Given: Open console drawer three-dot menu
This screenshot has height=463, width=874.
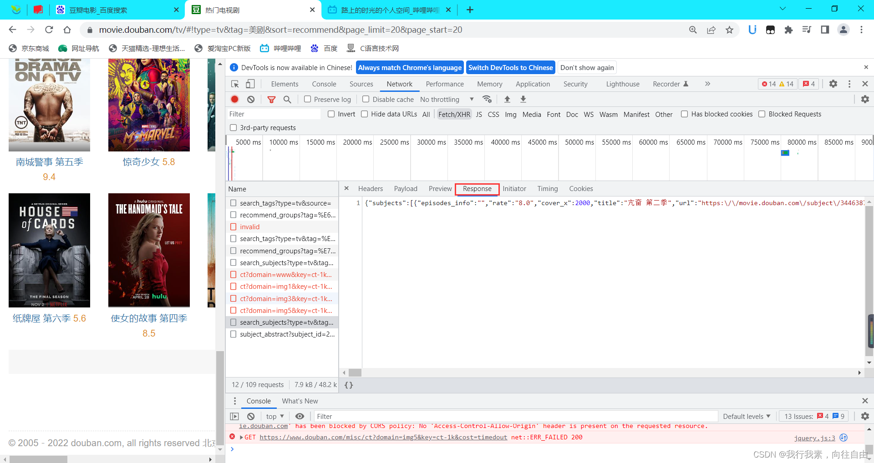Looking at the screenshot, I should point(235,401).
